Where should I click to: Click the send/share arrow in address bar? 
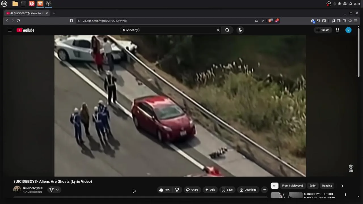point(263,21)
